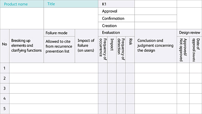Select the Frequency of occurrence column header
This screenshot has width=202, height=114.
tap(103, 49)
